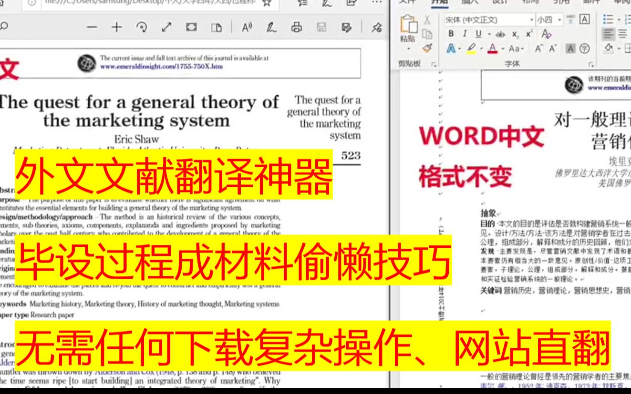Click the Eric Shaw author name in PDF
Image resolution: width=631 pixels, height=394 pixels.
click(x=137, y=139)
